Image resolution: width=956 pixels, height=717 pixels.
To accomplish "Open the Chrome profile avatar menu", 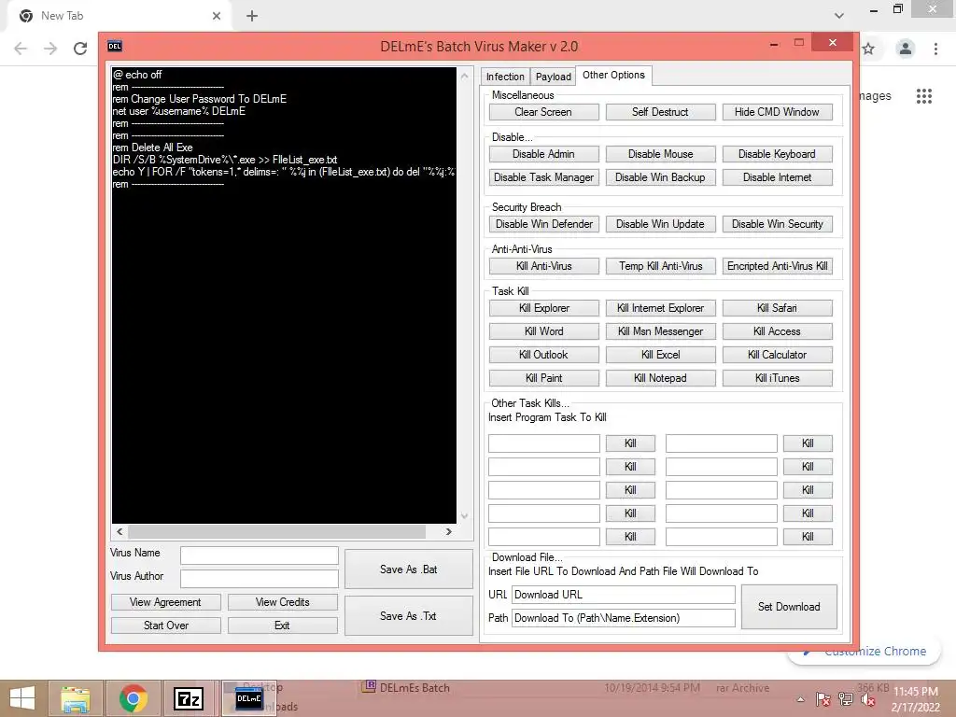I will 906,49.
